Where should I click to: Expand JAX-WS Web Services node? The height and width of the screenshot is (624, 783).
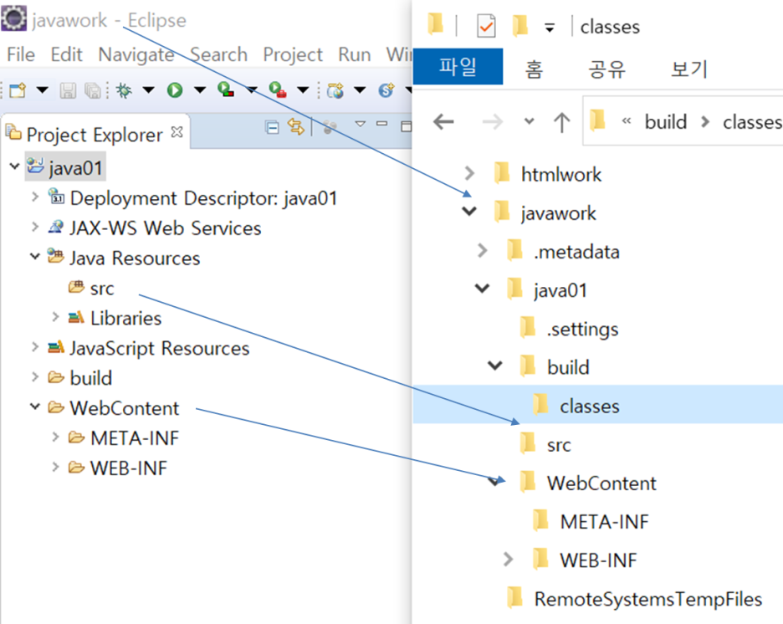pyautogui.click(x=35, y=227)
